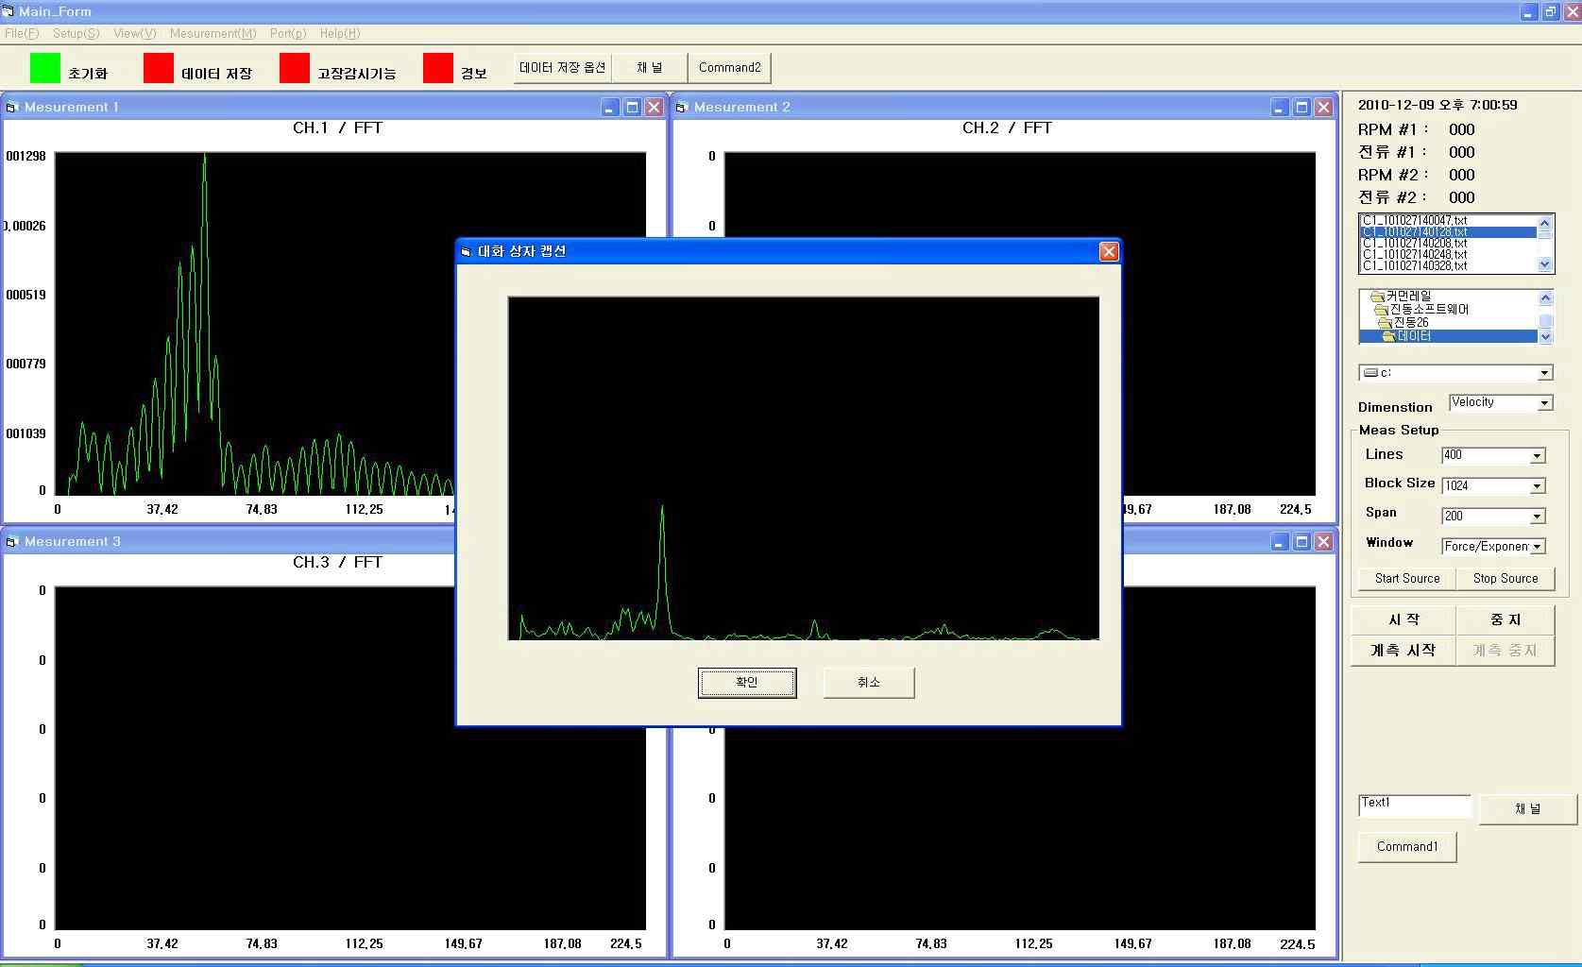Viewport: 1582px width, 967px height.
Task: Click the red 고장감시기능 indicator
Action: [x=295, y=68]
